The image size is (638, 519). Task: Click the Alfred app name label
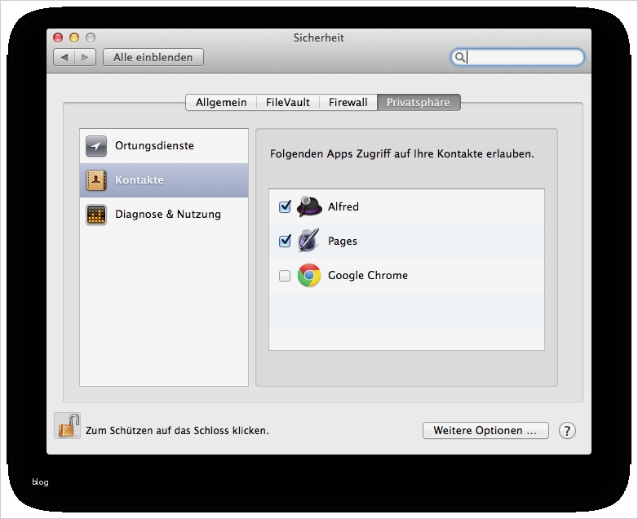(343, 206)
